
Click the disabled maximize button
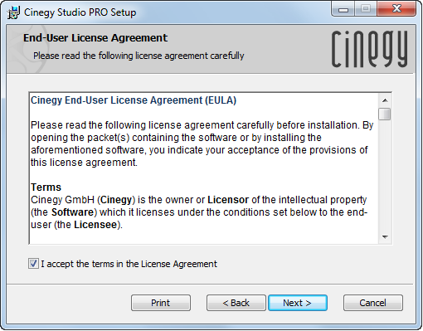click(366, 9)
